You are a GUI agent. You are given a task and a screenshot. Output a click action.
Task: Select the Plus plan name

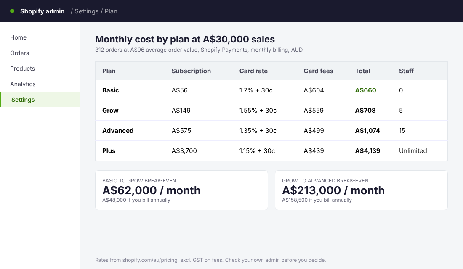(x=109, y=151)
